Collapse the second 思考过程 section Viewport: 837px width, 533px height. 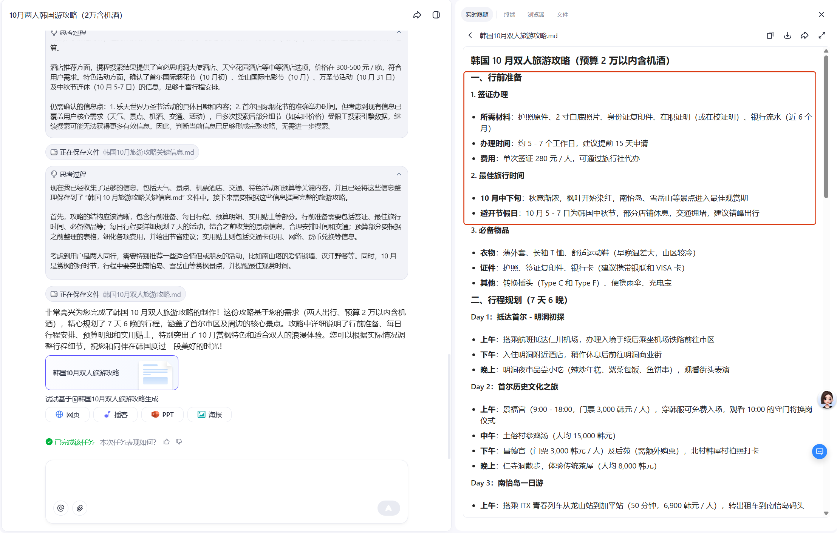point(399,174)
